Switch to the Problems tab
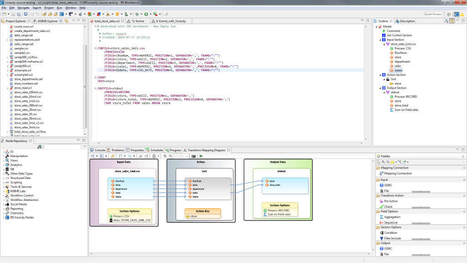Viewport: 467px width, 263px height. (x=115, y=150)
